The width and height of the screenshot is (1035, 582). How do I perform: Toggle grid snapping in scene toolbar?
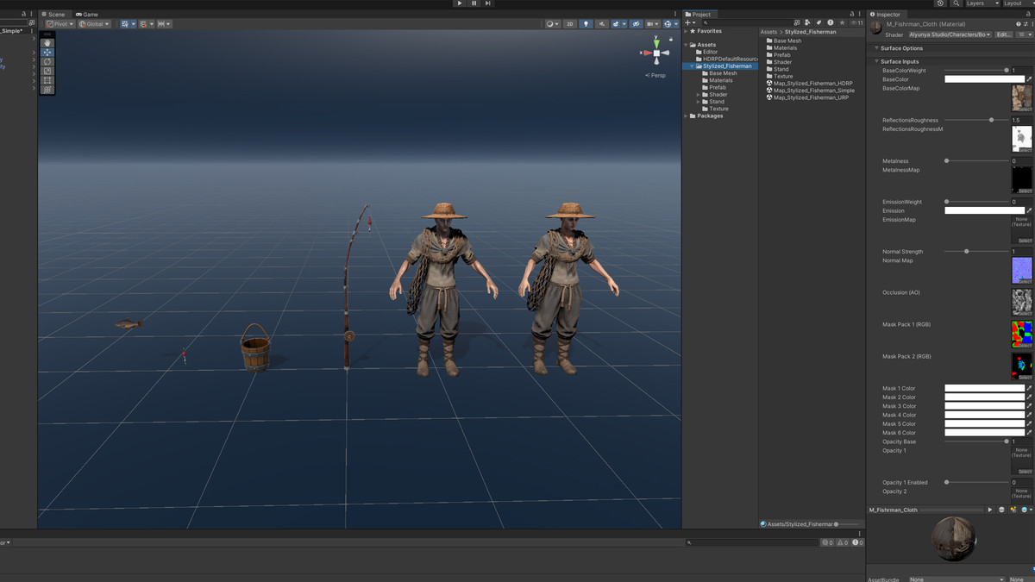pyautogui.click(x=143, y=24)
